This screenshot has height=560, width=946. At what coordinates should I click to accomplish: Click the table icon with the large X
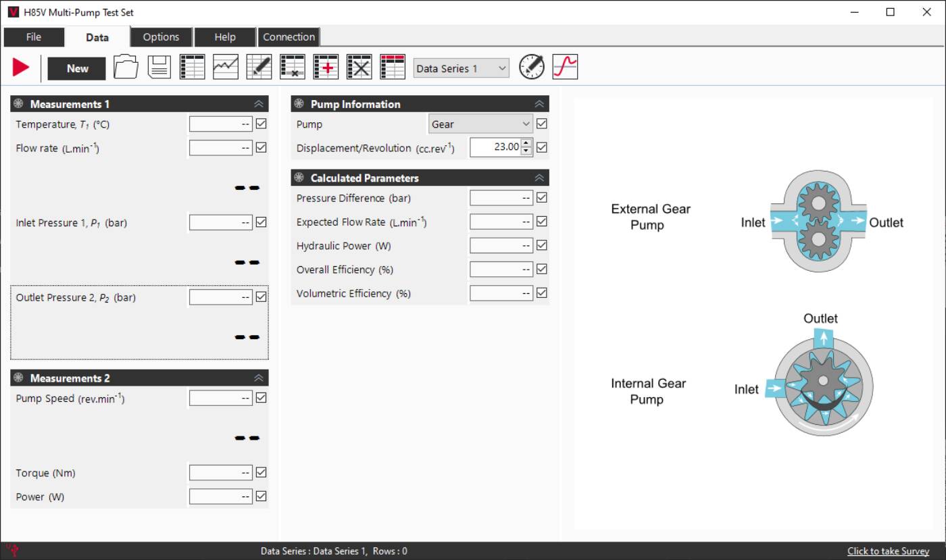coord(359,67)
